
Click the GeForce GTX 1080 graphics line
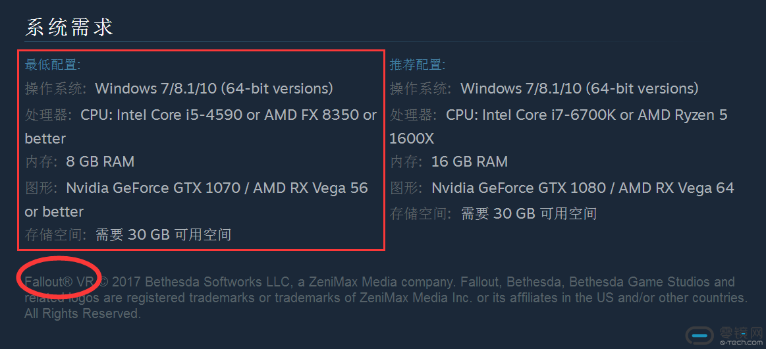tap(582, 188)
